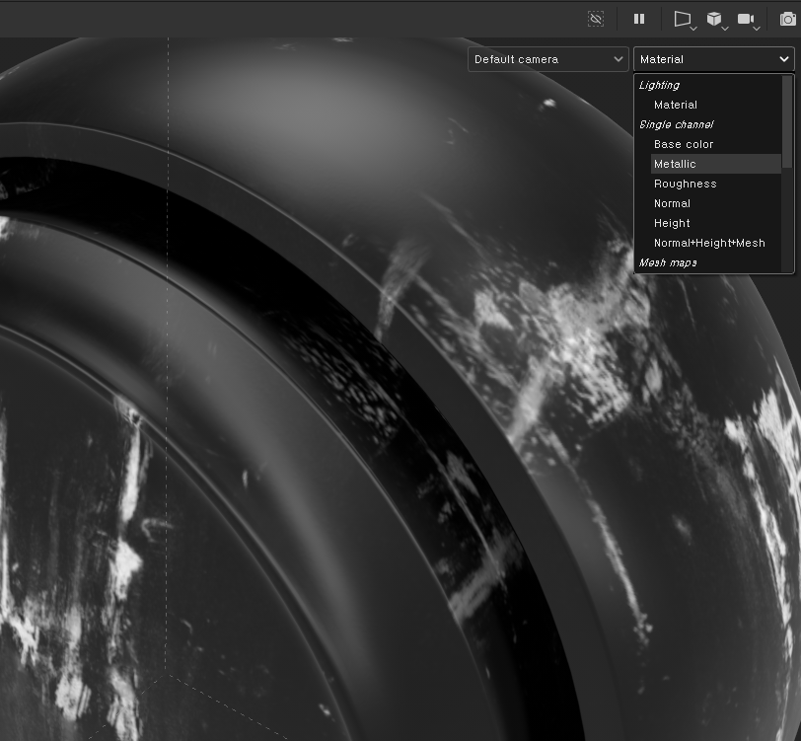Click the Mesh maps group header
Image resolution: width=801 pixels, height=741 pixels.
pyautogui.click(x=668, y=262)
